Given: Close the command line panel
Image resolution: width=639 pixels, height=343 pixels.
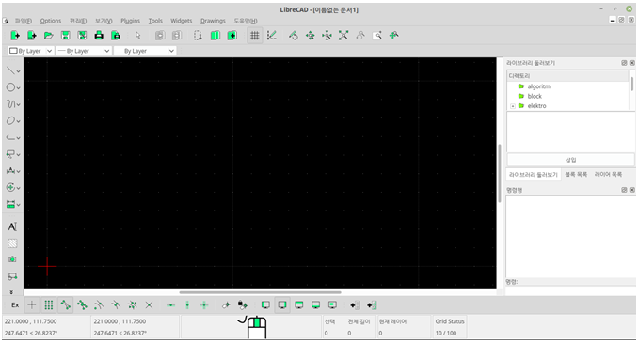Looking at the screenshot, I should (632, 190).
